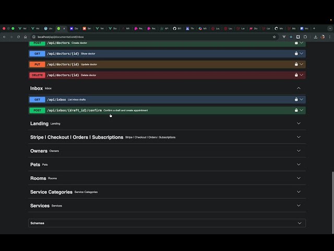Click the Service Categories heading
This screenshot has height=251, width=334.
pyautogui.click(x=51, y=192)
